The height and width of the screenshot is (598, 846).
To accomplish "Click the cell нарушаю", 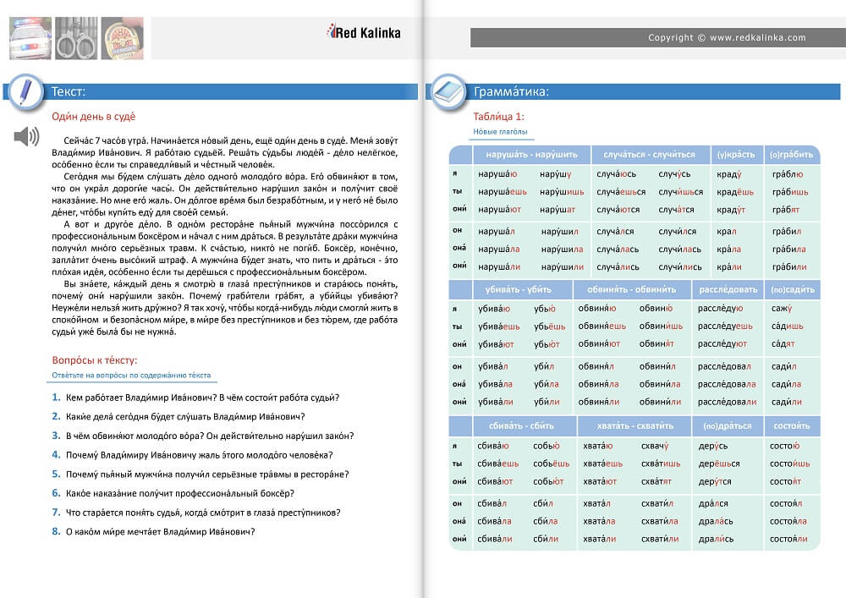I will (497, 174).
